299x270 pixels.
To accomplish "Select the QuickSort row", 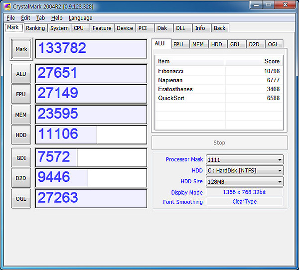I will coord(219,98).
